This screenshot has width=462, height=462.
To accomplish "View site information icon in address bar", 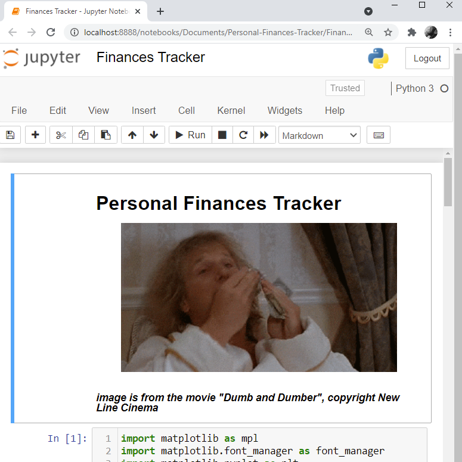I will click(x=75, y=32).
